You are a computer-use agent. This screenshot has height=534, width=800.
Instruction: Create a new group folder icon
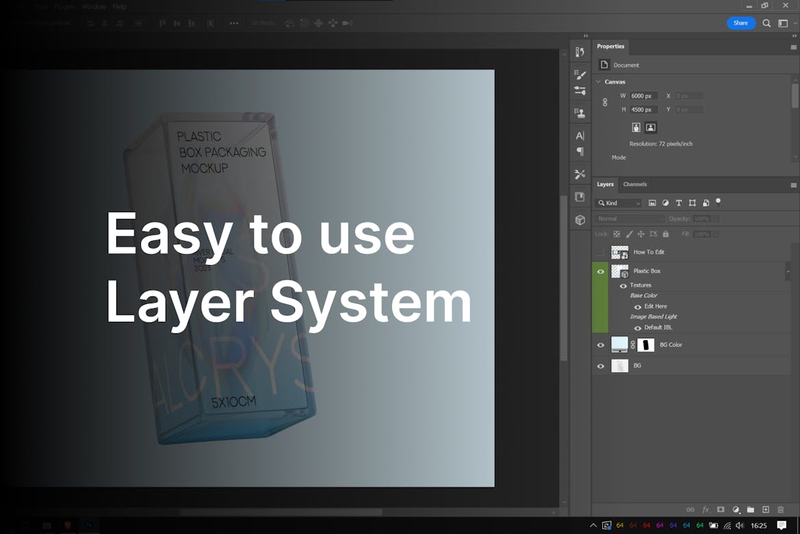(751, 510)
